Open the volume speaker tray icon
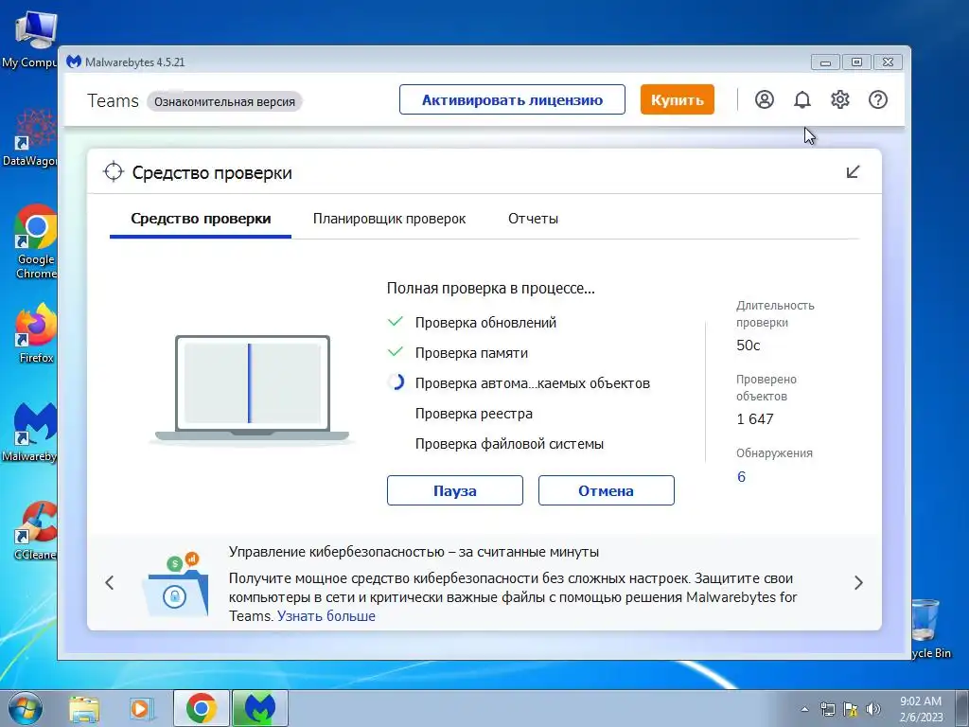The width and height of the screenshot is (969, 727). tap(873, 709)
